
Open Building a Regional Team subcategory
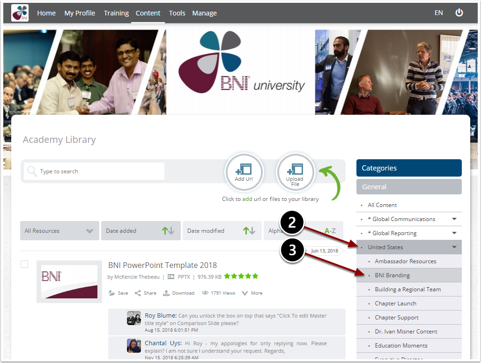(409, 289)
